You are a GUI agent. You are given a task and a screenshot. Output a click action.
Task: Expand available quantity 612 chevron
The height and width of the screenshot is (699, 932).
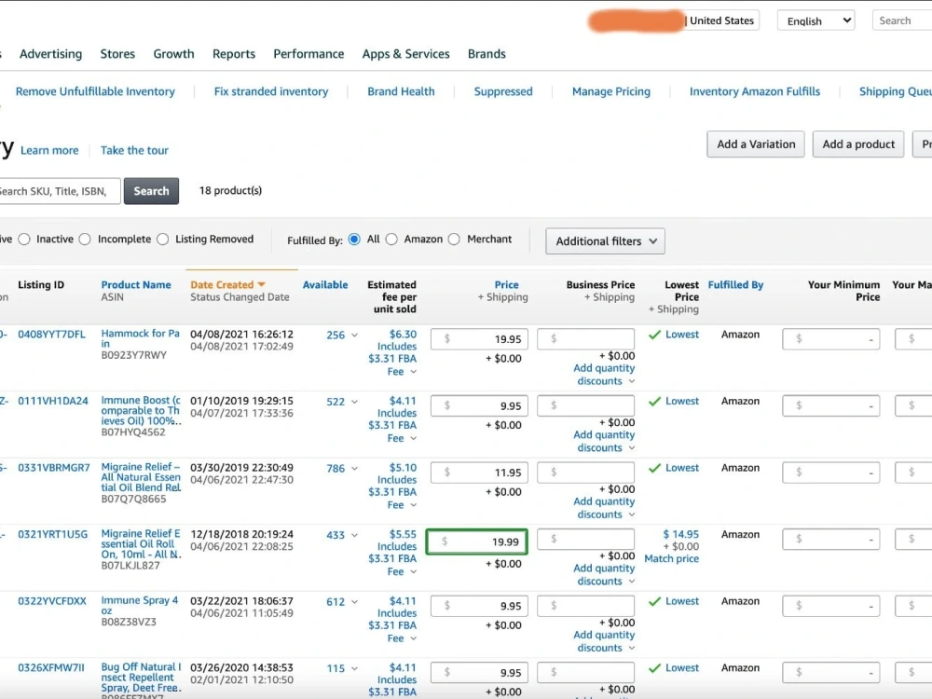(x=354, y=602)
